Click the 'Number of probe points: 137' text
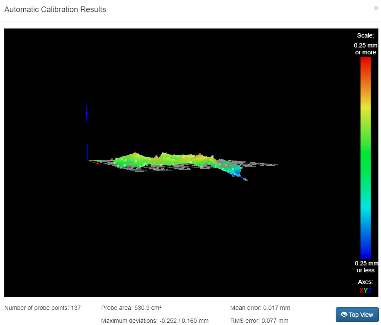Viewport: 381px width, 325px height. point(43,308)
